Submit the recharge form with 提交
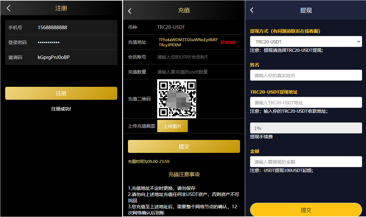 184,146
